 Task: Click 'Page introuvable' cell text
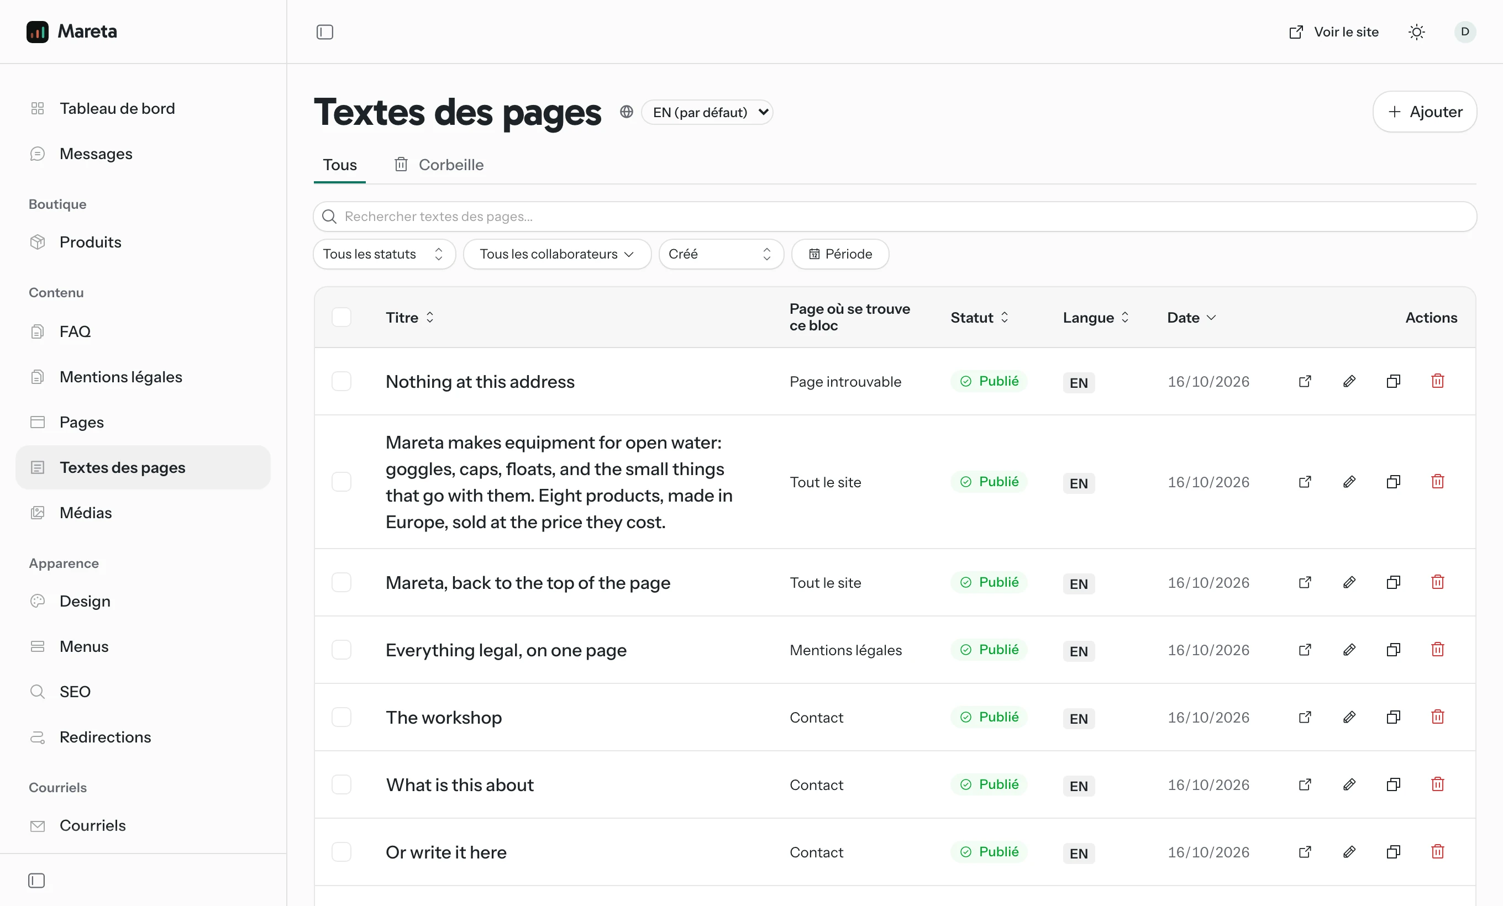coord(845,382)
